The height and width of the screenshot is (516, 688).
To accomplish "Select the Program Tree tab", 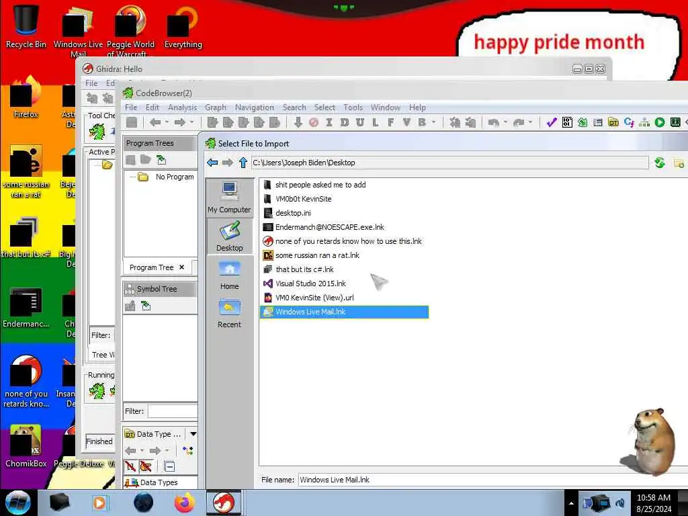I will pos(151,267).
